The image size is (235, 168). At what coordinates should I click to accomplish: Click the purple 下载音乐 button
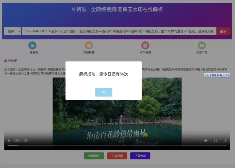pyautogui.click(x=140, y=156)
